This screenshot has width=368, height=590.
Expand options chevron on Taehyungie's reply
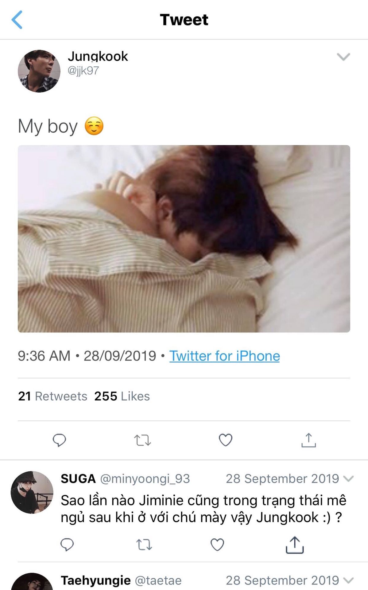coord(348,580)
